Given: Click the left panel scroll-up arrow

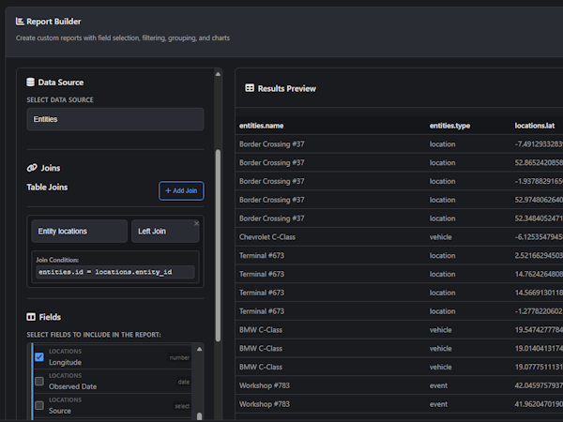Looking at the screenshot, I should pyautogui.click(x=218, y=74).
